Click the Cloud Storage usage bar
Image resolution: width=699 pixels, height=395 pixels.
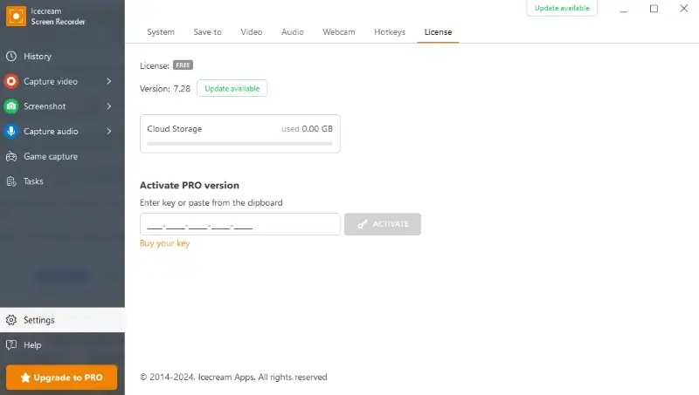pyautogui.click(x=239, y=142)
